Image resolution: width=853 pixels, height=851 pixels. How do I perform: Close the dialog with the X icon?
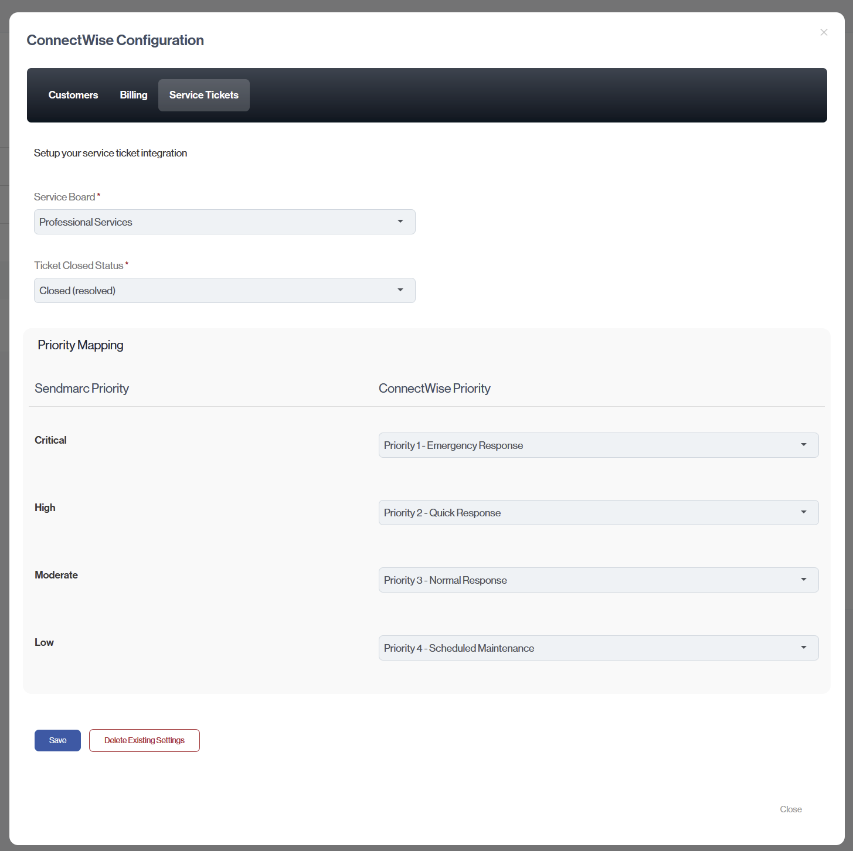coord(824,32)
